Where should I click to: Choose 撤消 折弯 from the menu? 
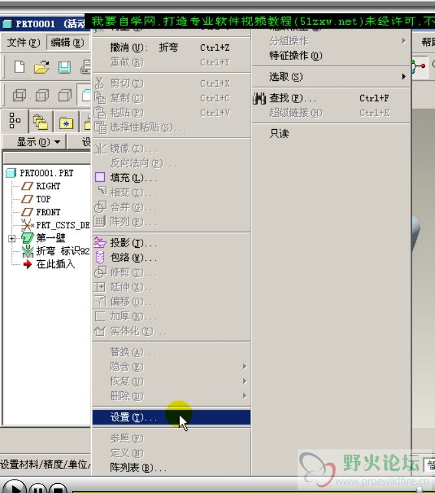pos(171,48)
